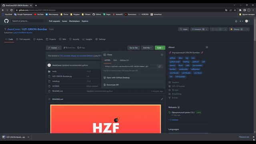Open the HZF-ORION-Bomber.py file

[62, 76]
